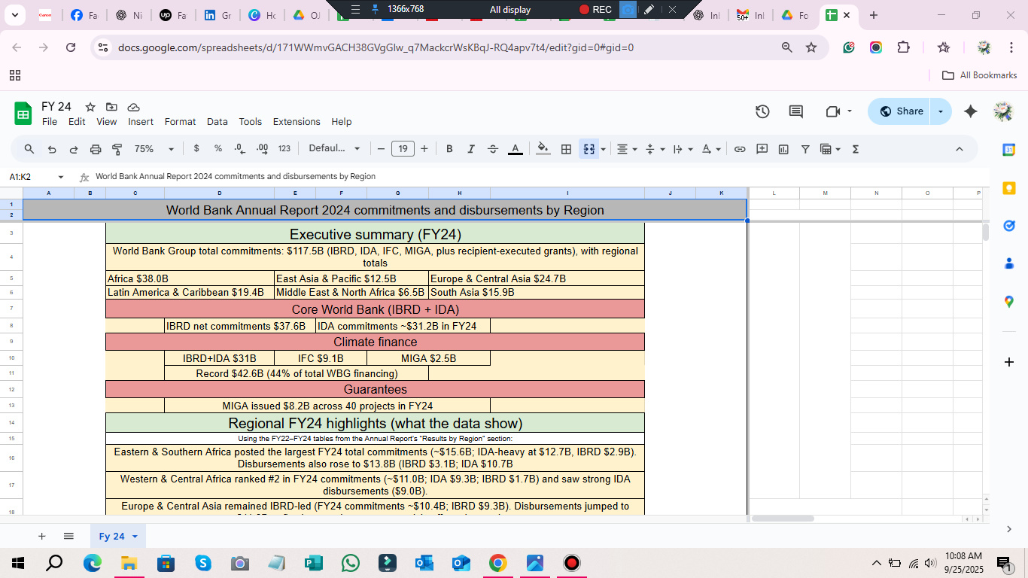
Task: Open the Fy 24 sheet tab
Action: (x=112, y=537)
